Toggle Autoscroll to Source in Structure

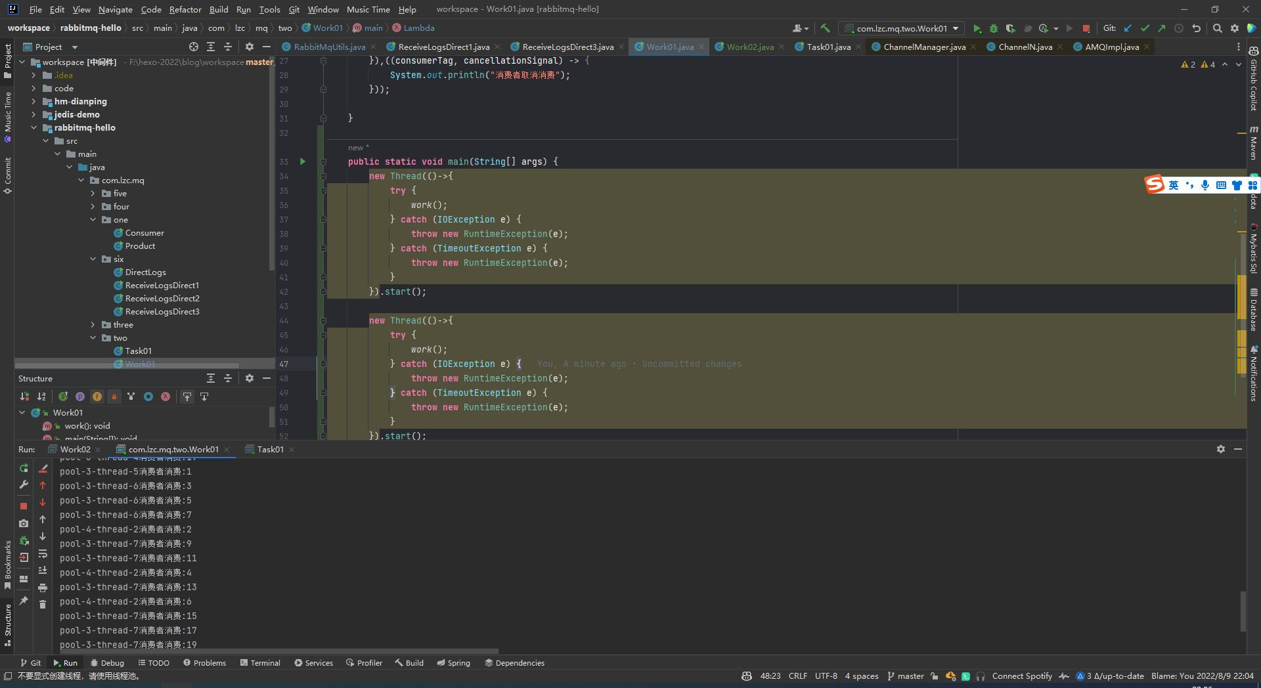(187, 397)
